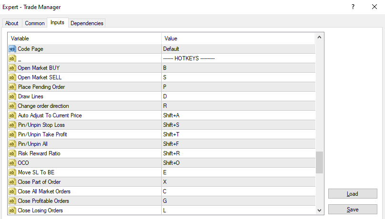This screenshot has width=385, height=219.
Task: Open the Dependencies tab
Action: pos(87,23)
